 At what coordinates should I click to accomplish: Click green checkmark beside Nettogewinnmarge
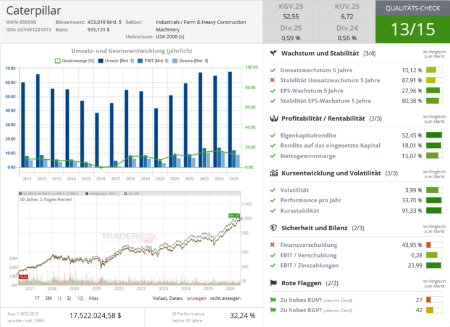point(272,156)
